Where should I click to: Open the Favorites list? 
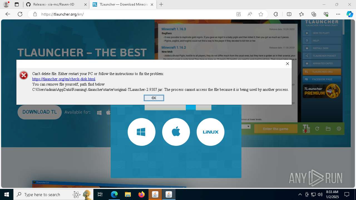pyautogui.click(x=301, y=14)
